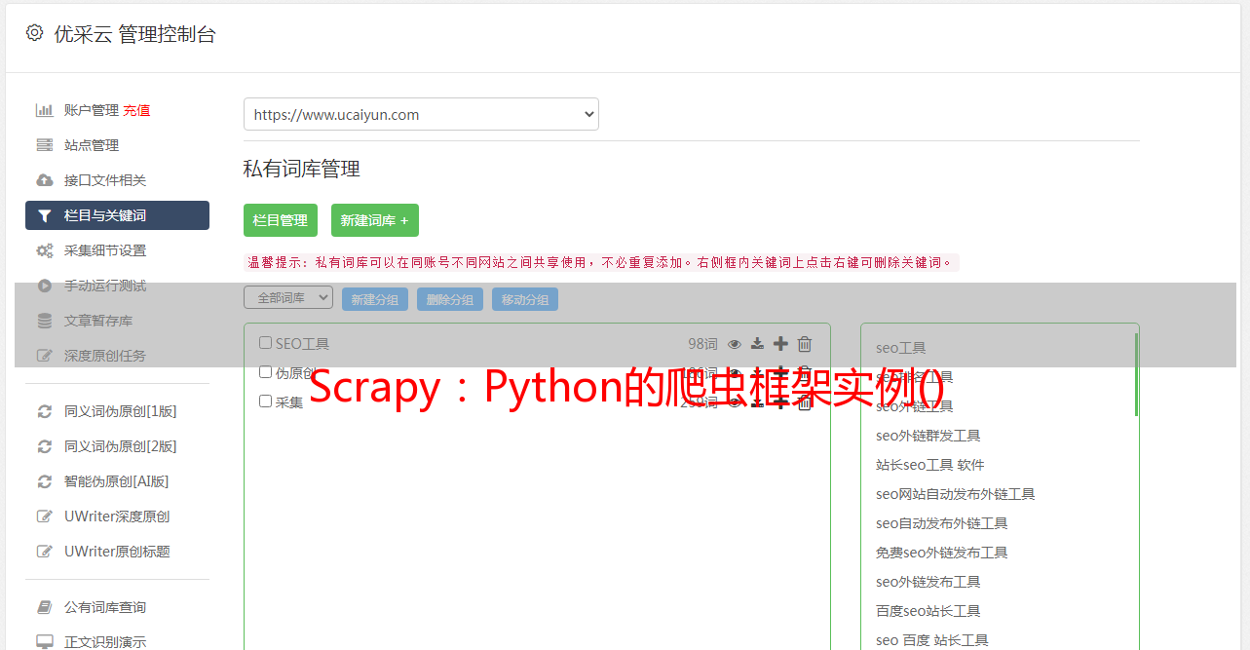The width and height of the screenshot is (1250, 650).
Task: Select the keyword "免费seo外链发布工具"
Action: [941, 553]
